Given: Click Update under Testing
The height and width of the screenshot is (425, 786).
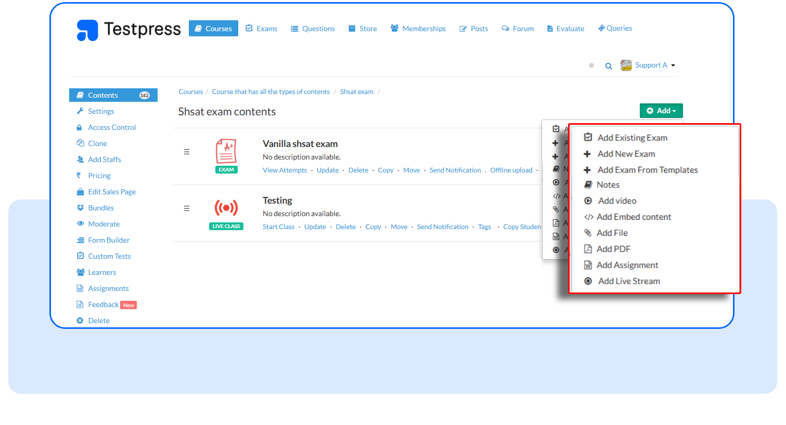Looking at the screenshot, I should pyautogui.click(x=315, y=227).
